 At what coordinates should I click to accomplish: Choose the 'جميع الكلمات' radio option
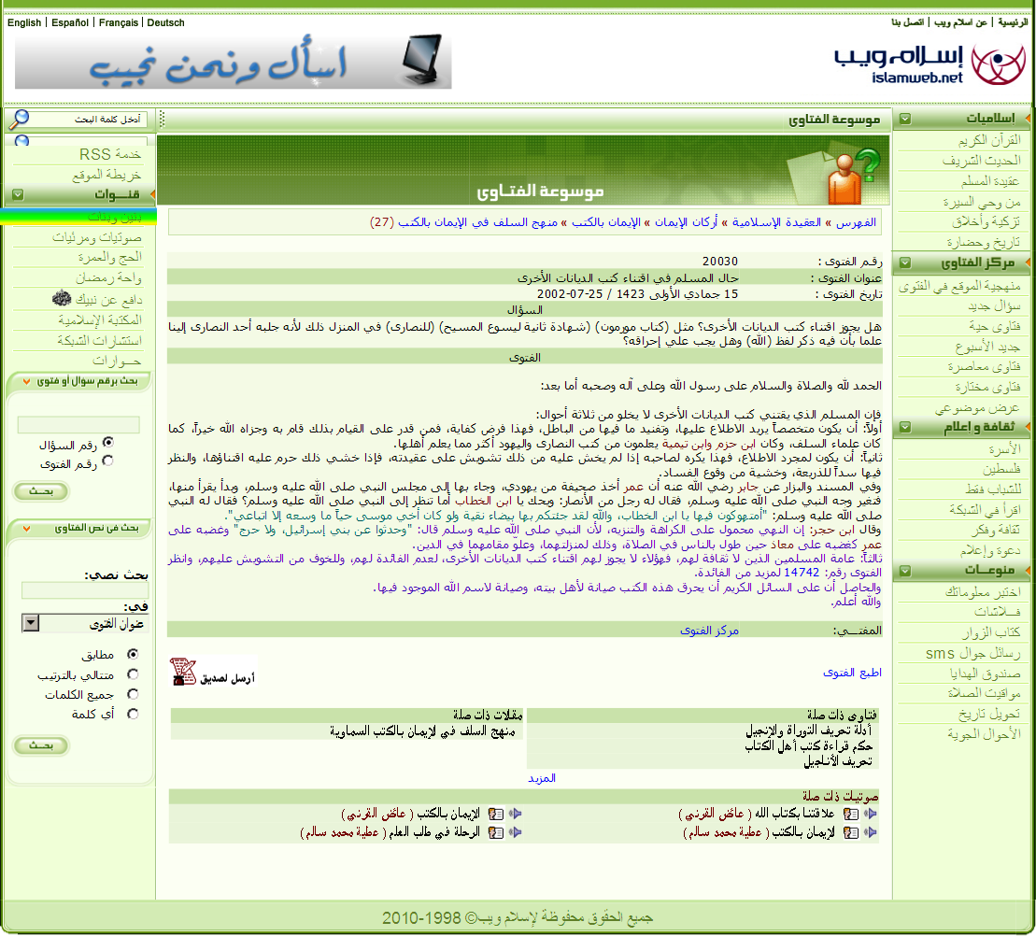point(133,694)
